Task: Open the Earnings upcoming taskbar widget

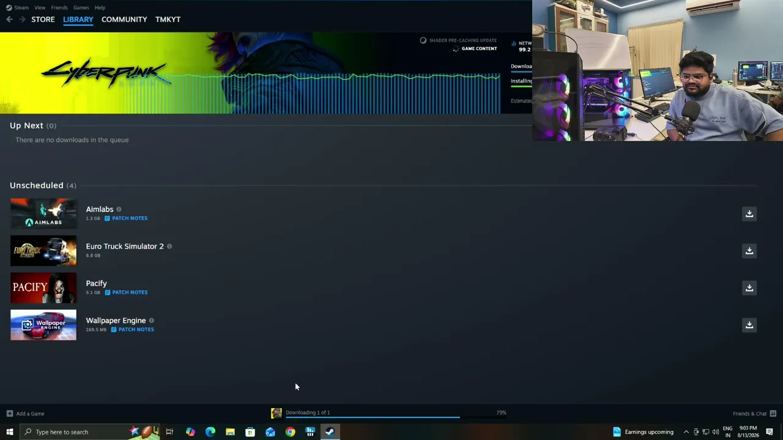Action: coord(643,432)
